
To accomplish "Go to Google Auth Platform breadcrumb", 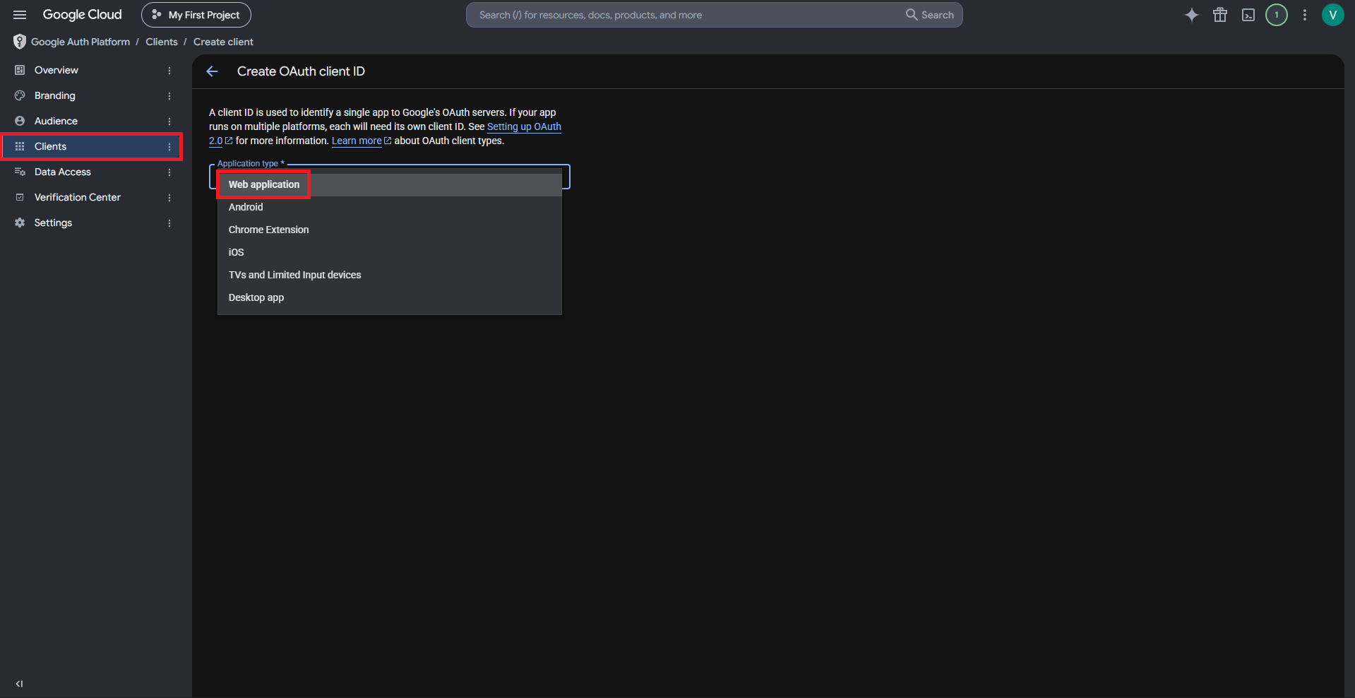I will 80,42.
